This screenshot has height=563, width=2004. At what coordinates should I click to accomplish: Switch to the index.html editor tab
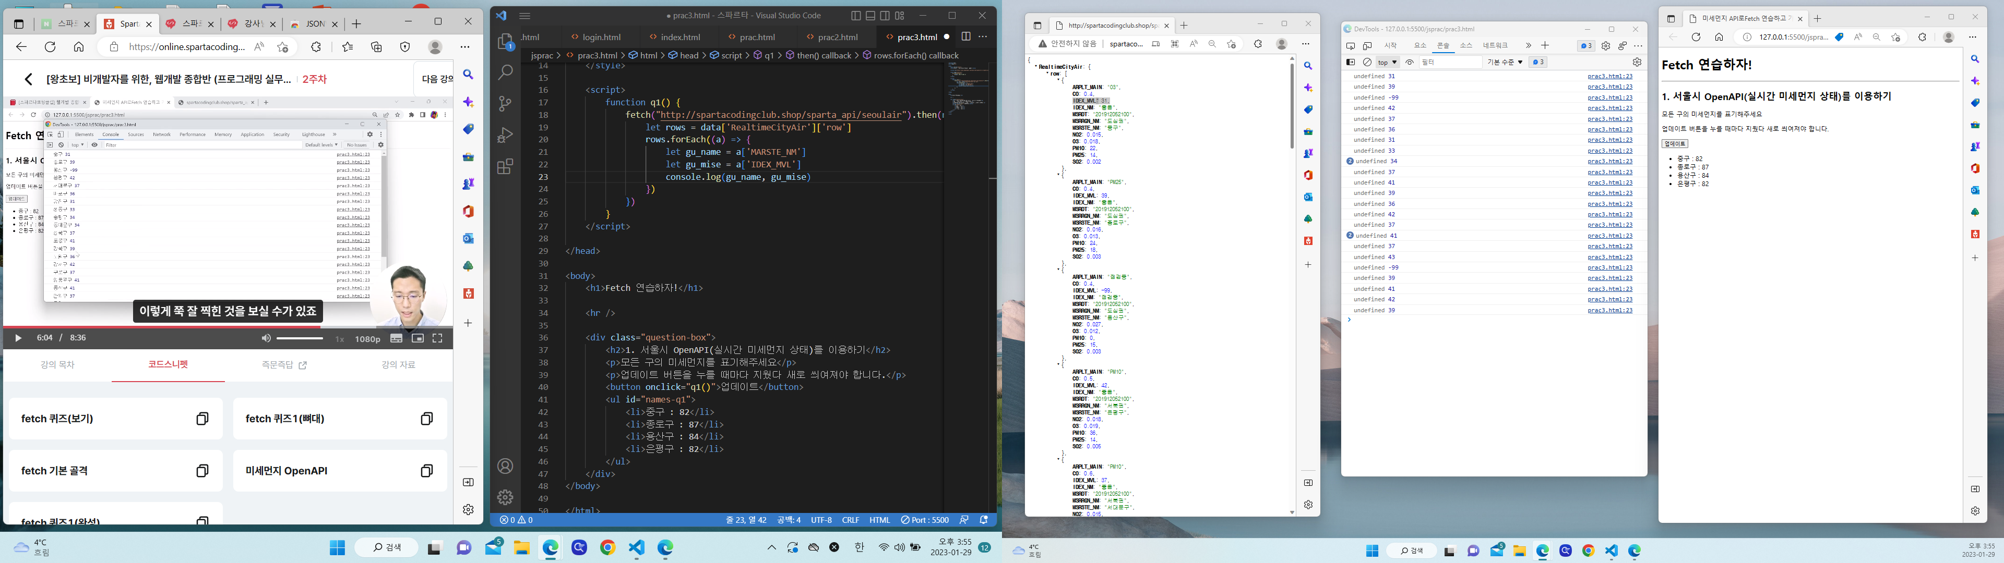pyautogui.click(x=679, y=36)
